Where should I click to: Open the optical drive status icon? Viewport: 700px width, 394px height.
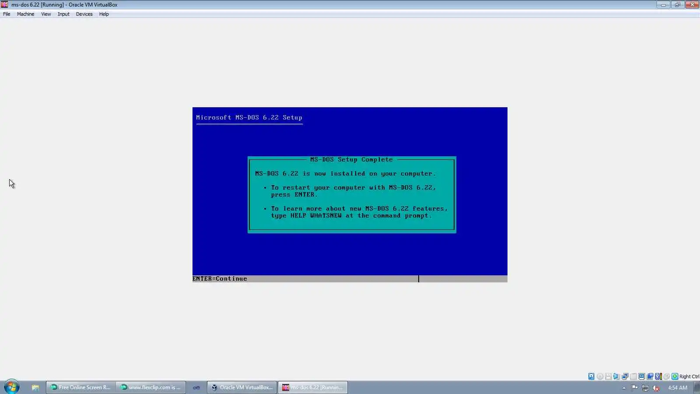point(600,376)
